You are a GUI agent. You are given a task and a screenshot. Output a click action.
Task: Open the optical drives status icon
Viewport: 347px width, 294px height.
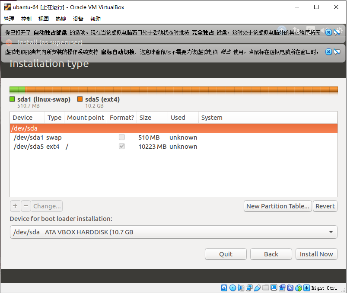click(232, 288)
